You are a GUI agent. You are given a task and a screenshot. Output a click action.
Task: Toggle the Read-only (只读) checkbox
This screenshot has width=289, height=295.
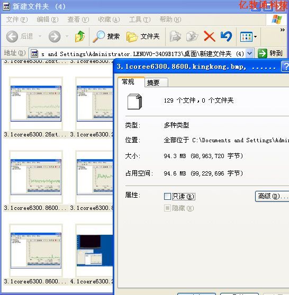[167, 197]
